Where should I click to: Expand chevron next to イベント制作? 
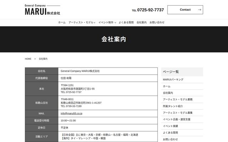115,23
